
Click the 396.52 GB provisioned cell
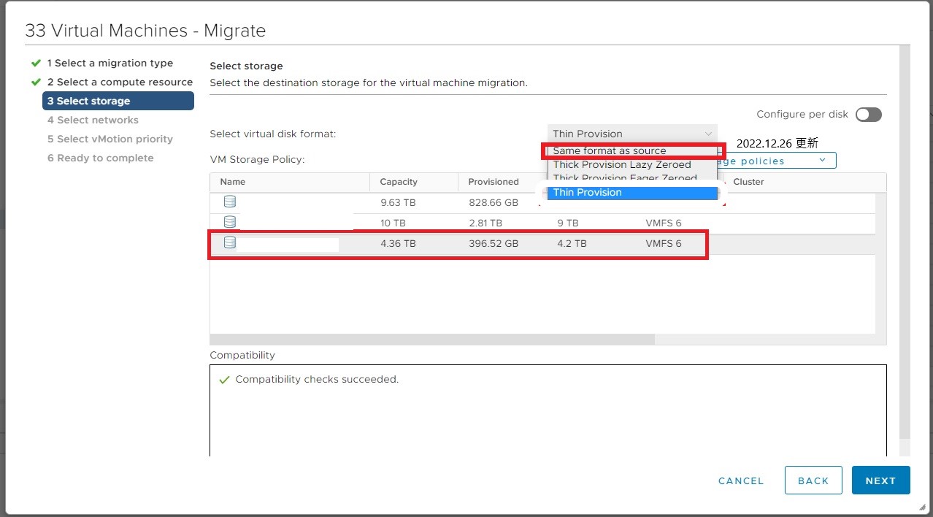(x=494, y=243)
